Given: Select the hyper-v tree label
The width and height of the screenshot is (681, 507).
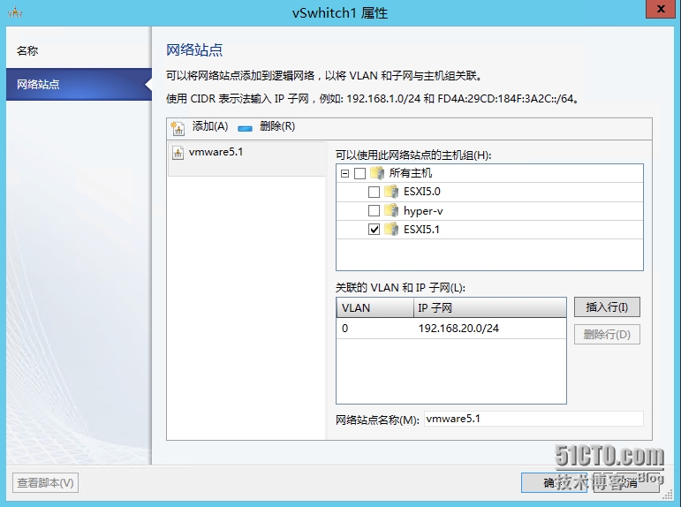Looking at the screenshot, I should point(423,211).
